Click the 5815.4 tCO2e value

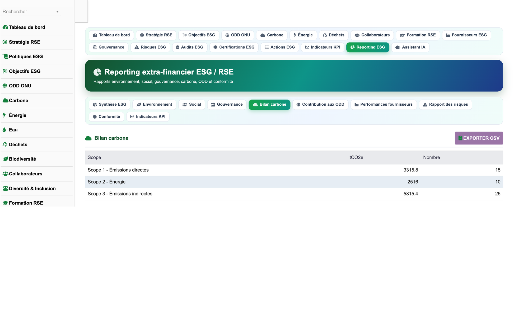point(411,194)
